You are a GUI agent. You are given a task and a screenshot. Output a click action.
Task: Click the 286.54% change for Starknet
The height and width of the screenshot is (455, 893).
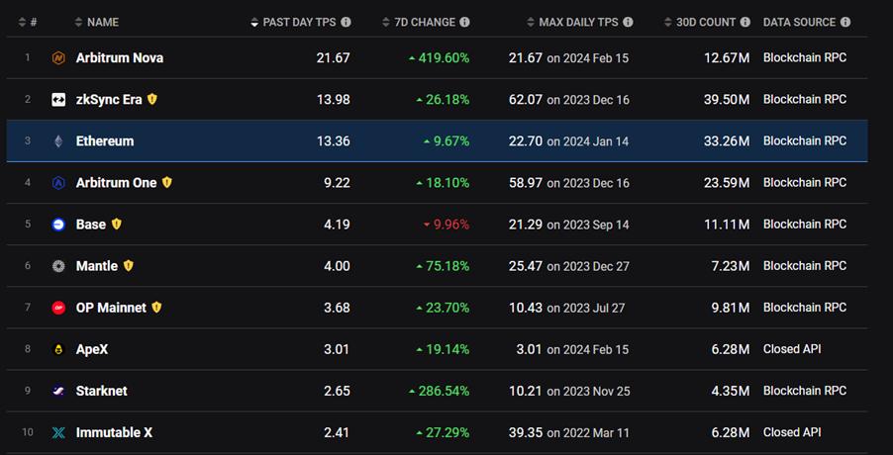tap(440, 391)
